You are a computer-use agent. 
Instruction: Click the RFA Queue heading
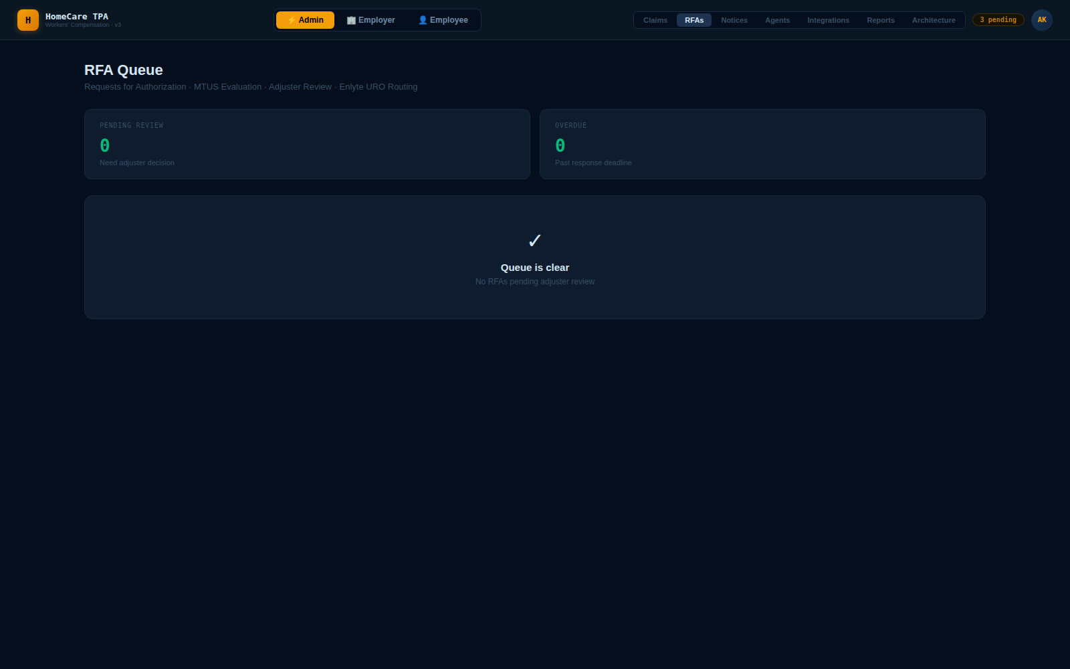[x=124, y=70]
